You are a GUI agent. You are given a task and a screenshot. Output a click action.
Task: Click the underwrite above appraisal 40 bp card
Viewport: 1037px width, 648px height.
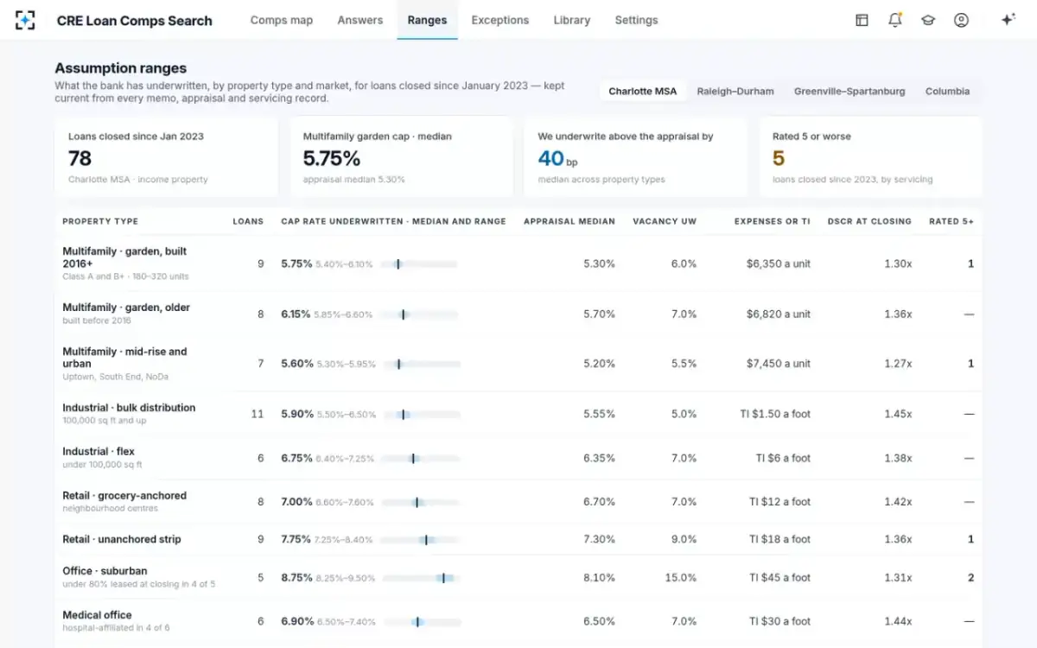coord(636,157)
